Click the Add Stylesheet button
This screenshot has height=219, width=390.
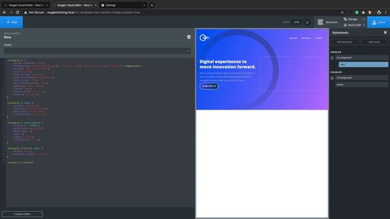pyautogui.click(x=344, y=42)
